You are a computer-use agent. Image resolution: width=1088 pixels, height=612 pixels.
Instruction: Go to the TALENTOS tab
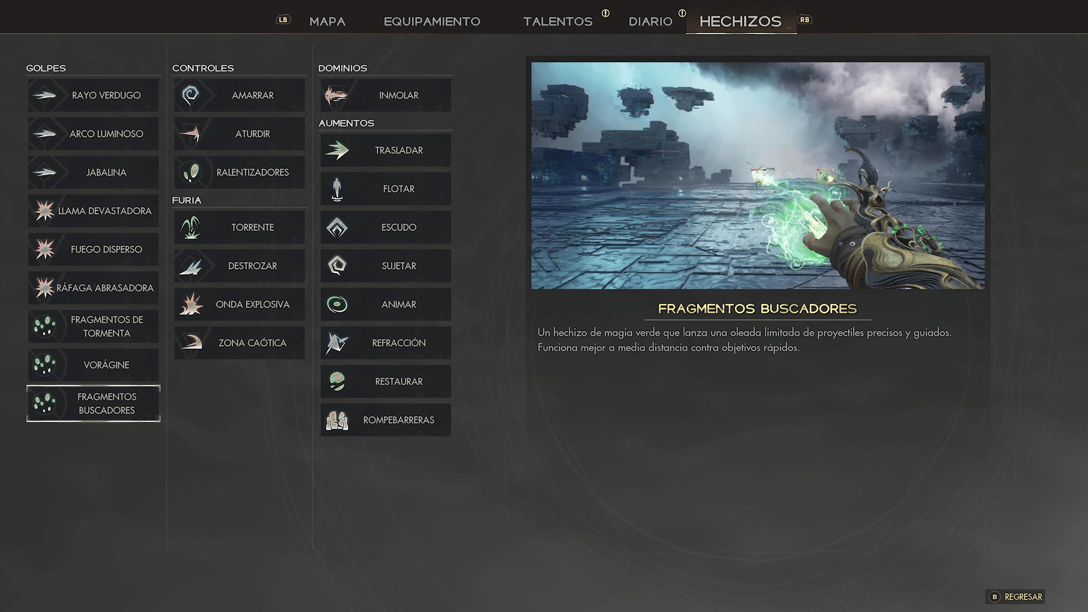coord(558,22)
